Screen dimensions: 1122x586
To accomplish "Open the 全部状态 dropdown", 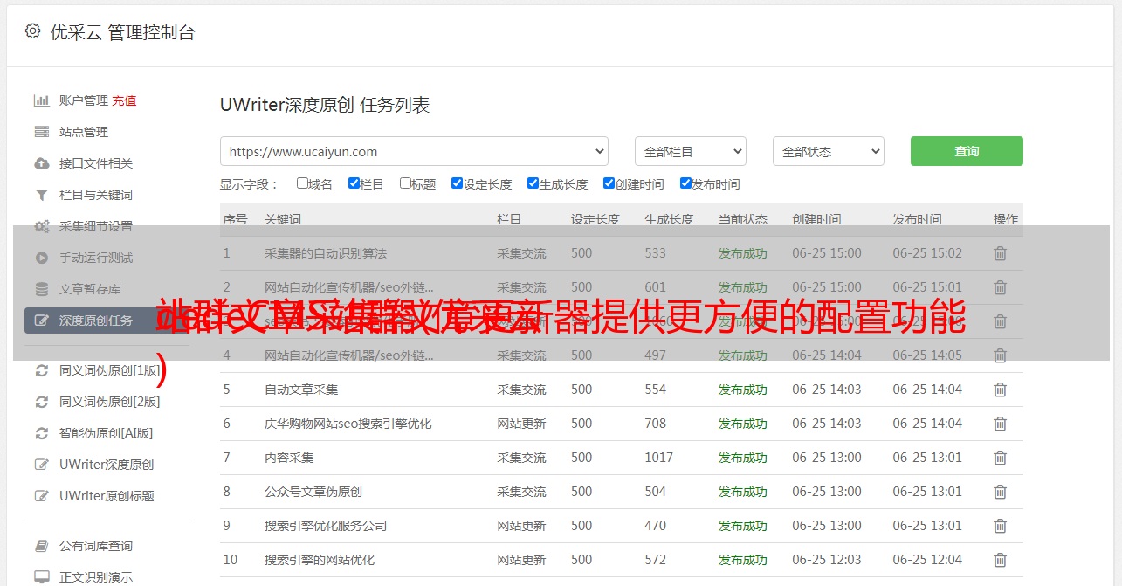I will (x=828, y=151).
